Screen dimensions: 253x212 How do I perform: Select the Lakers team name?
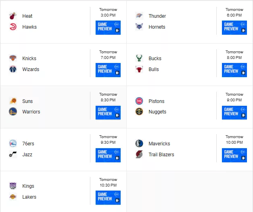point(29,197)
